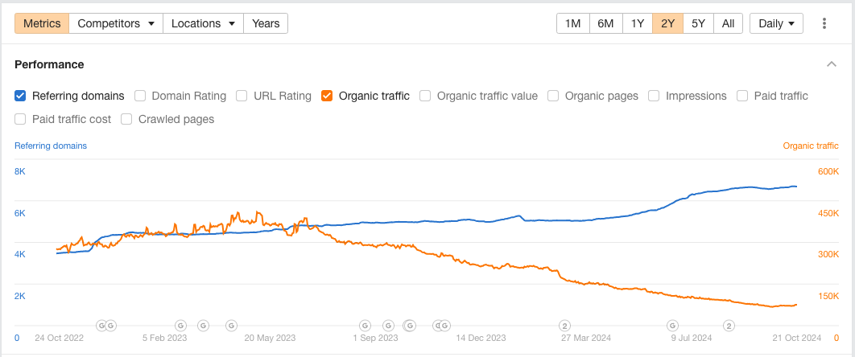The width and height of the screenshot is (855, 357).
Task: Uncheck the Referring domains checkbox
Action: 20,96
